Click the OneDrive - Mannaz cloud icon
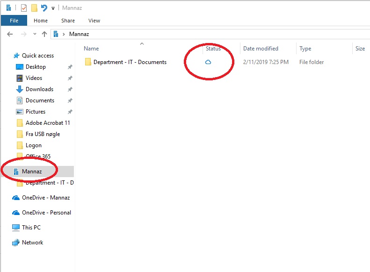The width and height of the screenshot is (370, 272). (16, 198)
